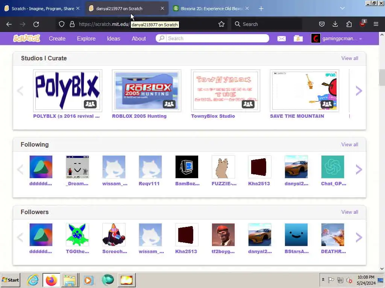List all tabs dropdown arrow

[x=342, y=8]
